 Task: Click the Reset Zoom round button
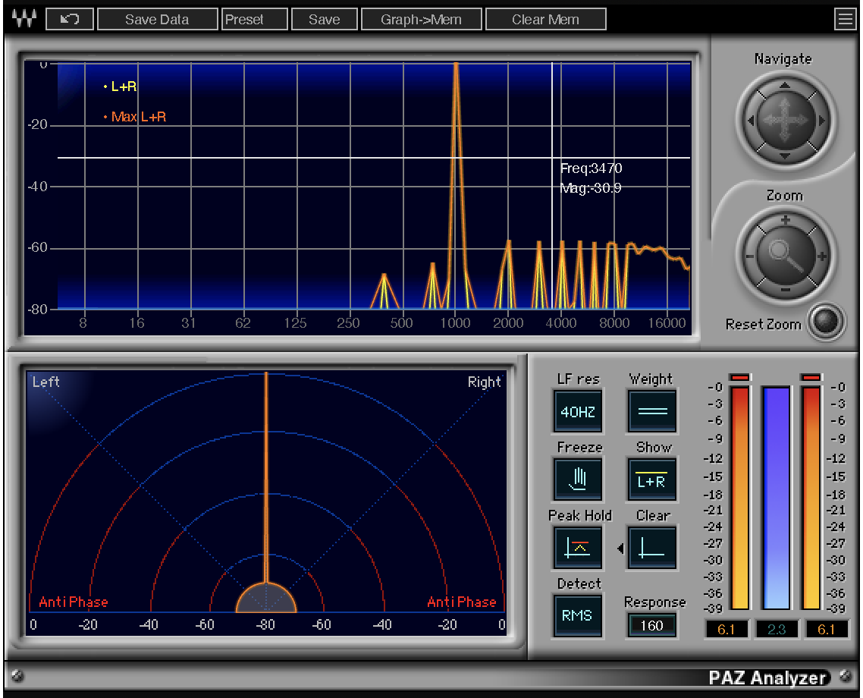826,321
